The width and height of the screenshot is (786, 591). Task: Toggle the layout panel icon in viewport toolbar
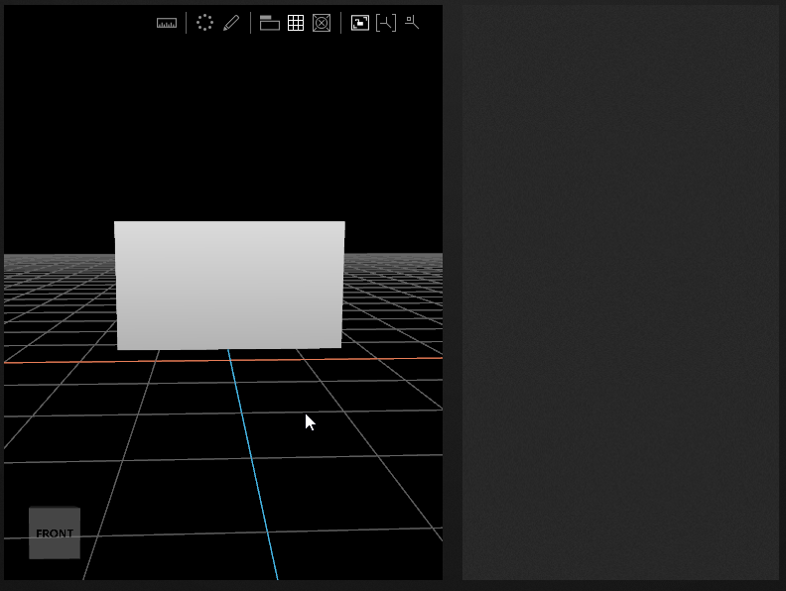click(x=270, y=23)
